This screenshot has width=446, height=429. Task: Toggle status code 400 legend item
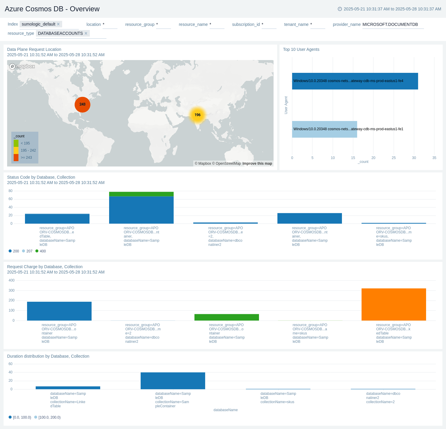(x=40, y=251)
